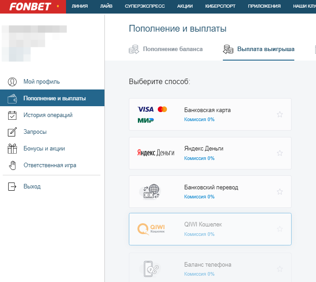Image resolution: width=316 pixels, height=282 pixels.
Task: Click the Пополнение и выплаты page heading
Action: tap(178, 28)
